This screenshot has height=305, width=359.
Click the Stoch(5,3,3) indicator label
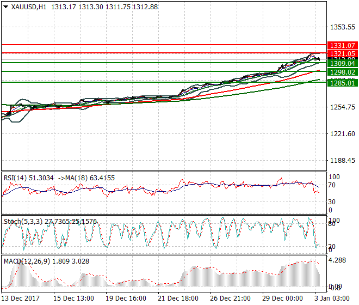23,222
